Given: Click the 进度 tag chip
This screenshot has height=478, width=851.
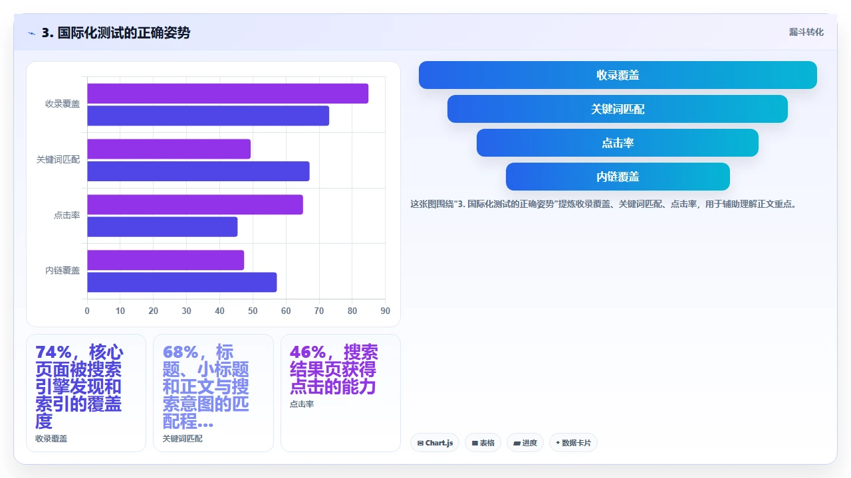Looking at the screenshot, I should coord(525,443).
